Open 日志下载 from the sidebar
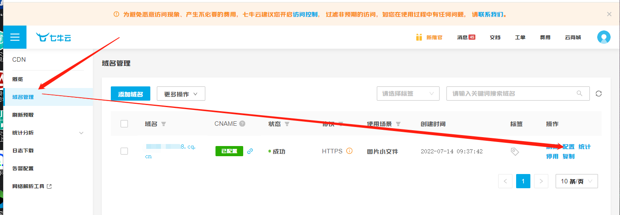This screenshot has width=620, height=215. click(23, 150)
